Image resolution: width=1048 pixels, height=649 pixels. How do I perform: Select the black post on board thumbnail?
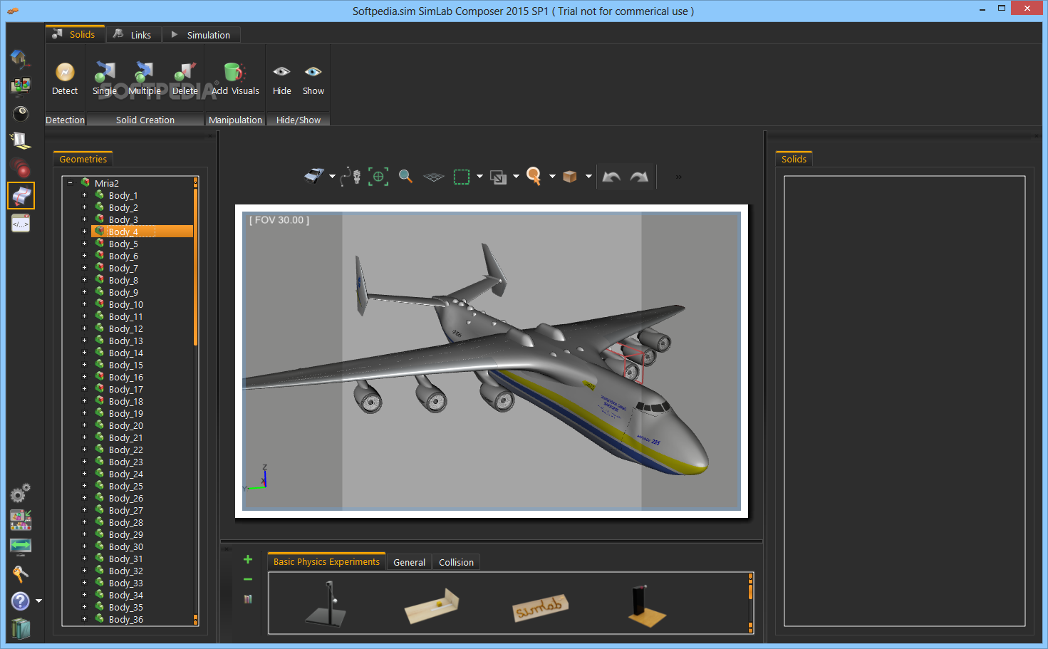[646, 606]
